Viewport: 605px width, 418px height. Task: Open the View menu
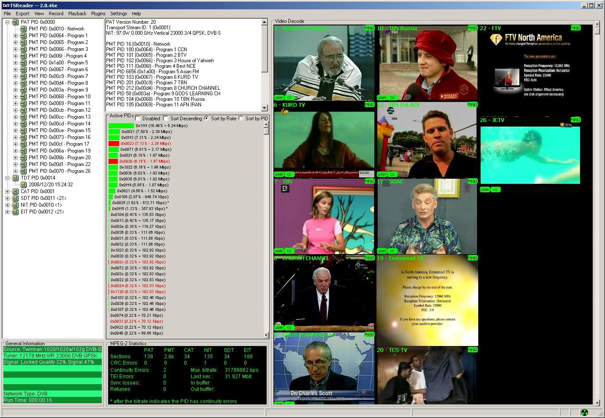point(39,14)
